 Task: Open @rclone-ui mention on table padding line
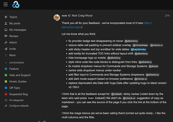click(x=156, y=45)
